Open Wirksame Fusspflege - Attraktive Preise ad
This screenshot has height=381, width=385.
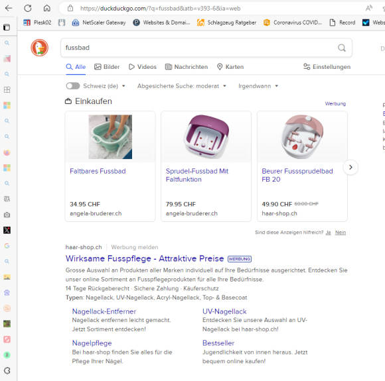point(145,258)
